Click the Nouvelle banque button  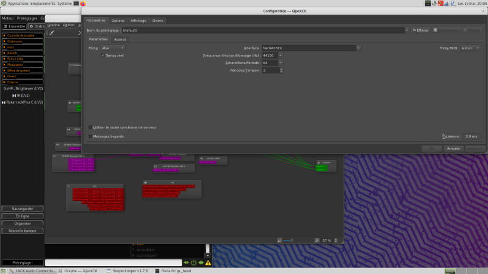click(x=23, y=231)
